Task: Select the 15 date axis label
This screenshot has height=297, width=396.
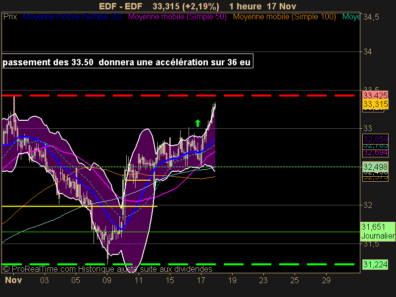Action: (170, 280)
